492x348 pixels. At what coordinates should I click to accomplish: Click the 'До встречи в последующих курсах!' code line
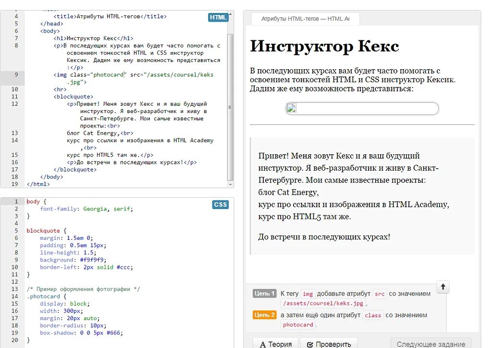[x=132, y=162]
